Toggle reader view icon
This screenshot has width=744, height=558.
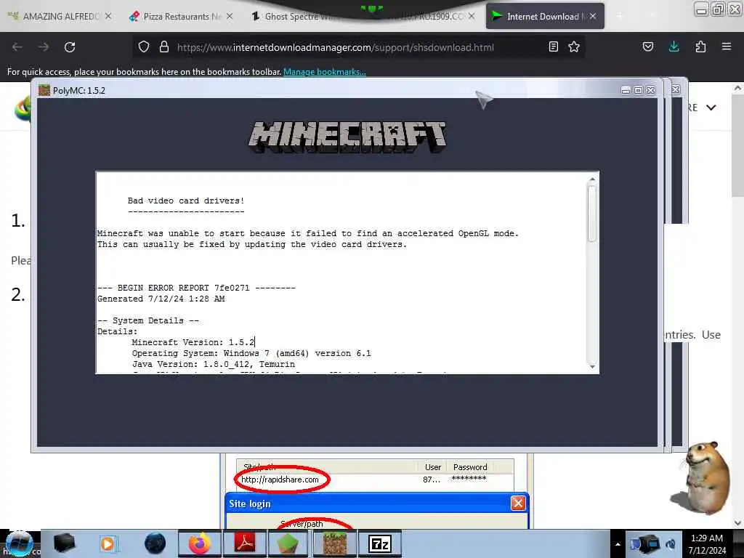click(553, 46)
